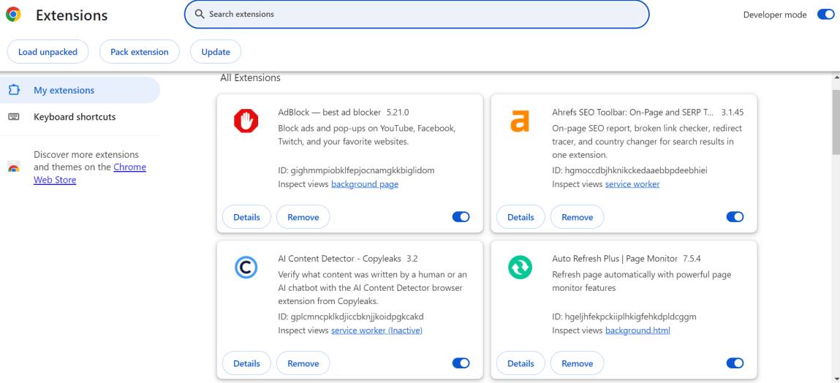Remove the Auto Refresh Plus extension

click(578, 363)
